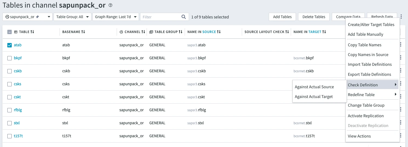Screen dimensions: 408x147
Task: Check the cskb table checkbox
Action: (10, 71)
